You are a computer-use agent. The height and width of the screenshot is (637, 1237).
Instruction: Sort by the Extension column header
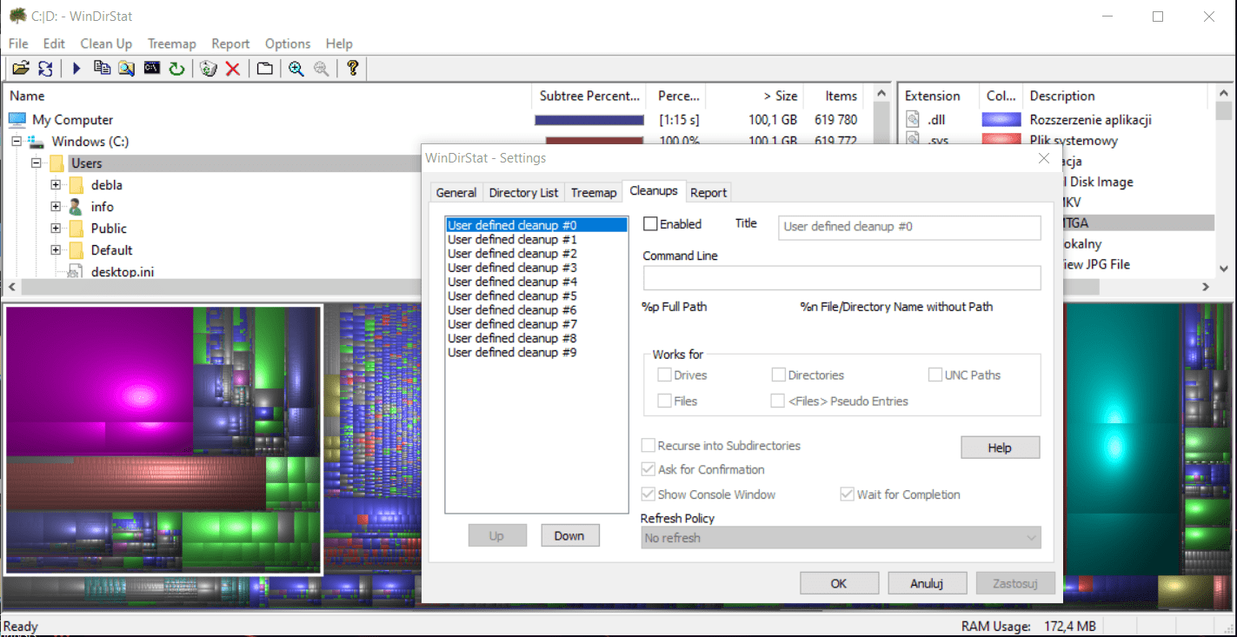click(937, 96)
